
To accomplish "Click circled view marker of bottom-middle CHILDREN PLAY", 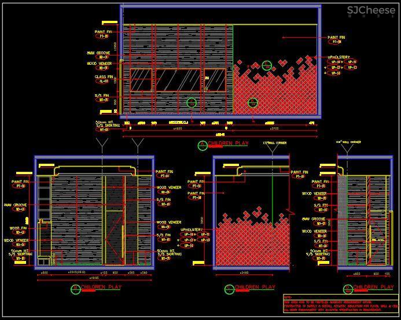I will point(230,288).
